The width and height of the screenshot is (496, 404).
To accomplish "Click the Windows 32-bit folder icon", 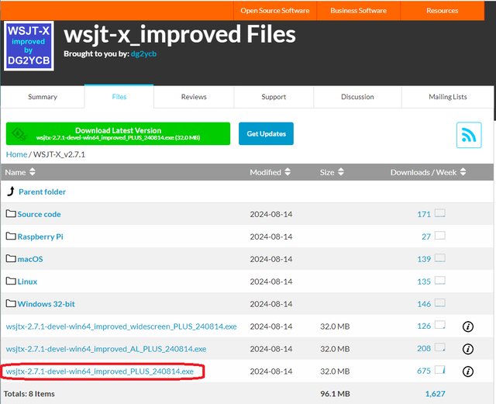I will [x=11, y=304].
